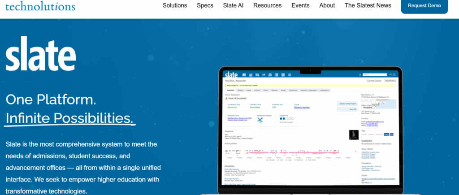This screenshot has height=195, width=459.
Task: Click the 'Infinite Possibilities.' headline text
Action: click(x=69, y=118)
